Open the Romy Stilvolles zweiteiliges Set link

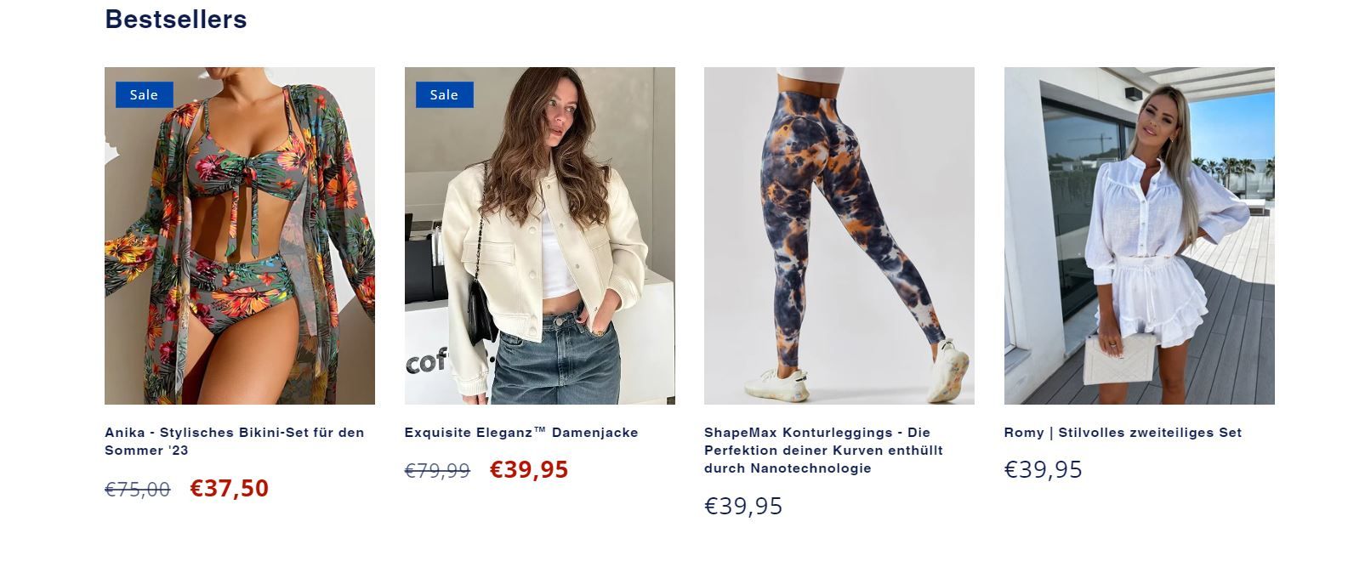click(x=1123, y=433)
